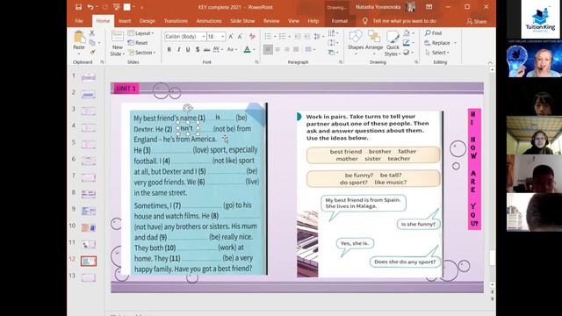This screenshot has width=562, height=316.
Task: Open the font size 18 dropdown
Action: pos(222,37)
